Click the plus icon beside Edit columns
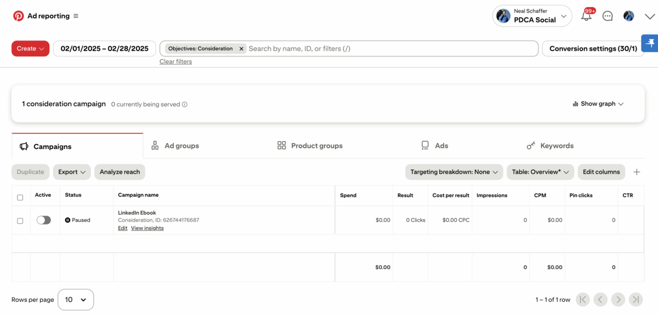 637,172
